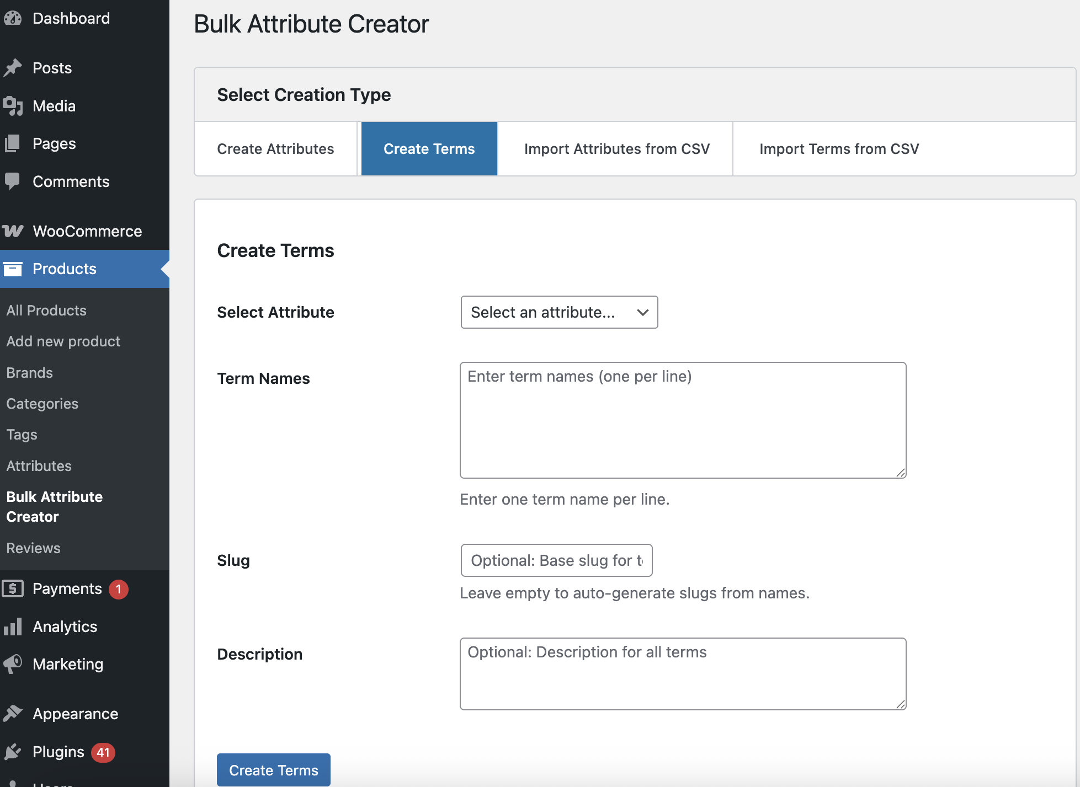The image size is (1080, 787).
Task: Click the Media icon in sidebar
Action: (x=13, y=106)
